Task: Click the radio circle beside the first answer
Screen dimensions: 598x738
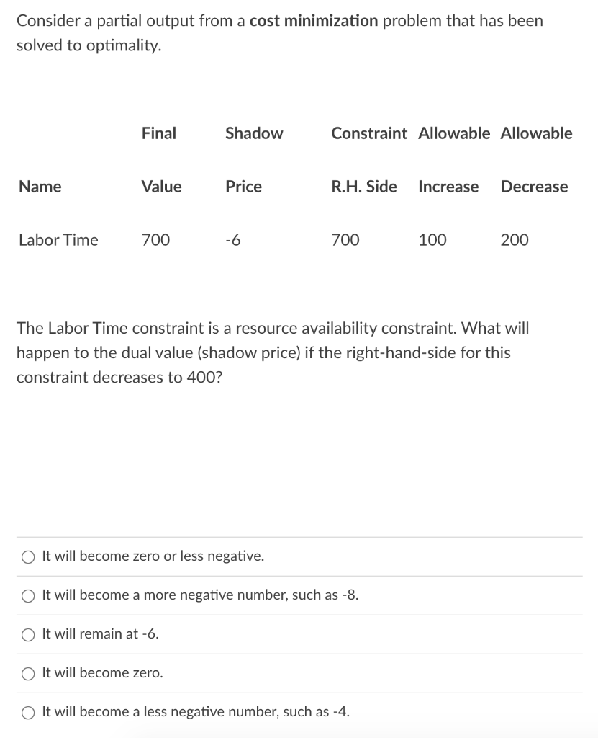Action: coord(27,556)
